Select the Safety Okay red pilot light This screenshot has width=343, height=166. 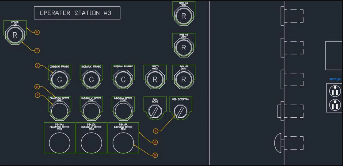click(155, 79)
